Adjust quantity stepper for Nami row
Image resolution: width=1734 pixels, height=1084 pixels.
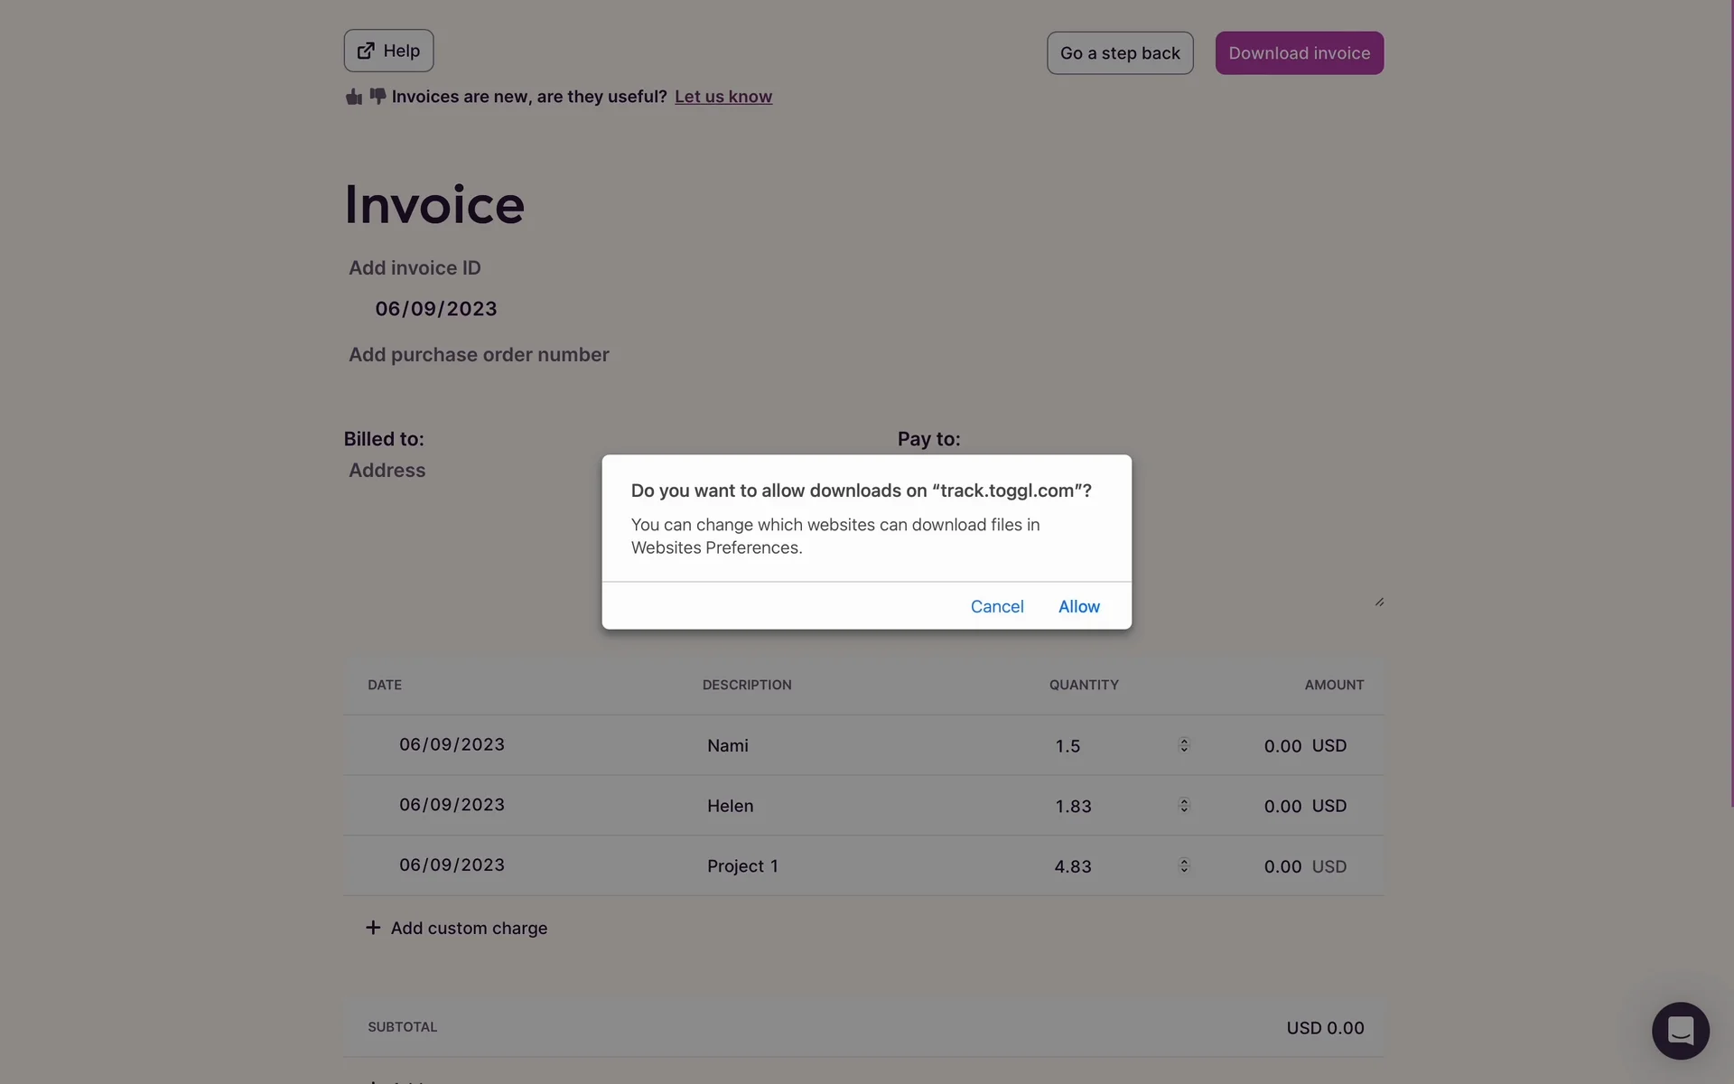[1184, 745]
